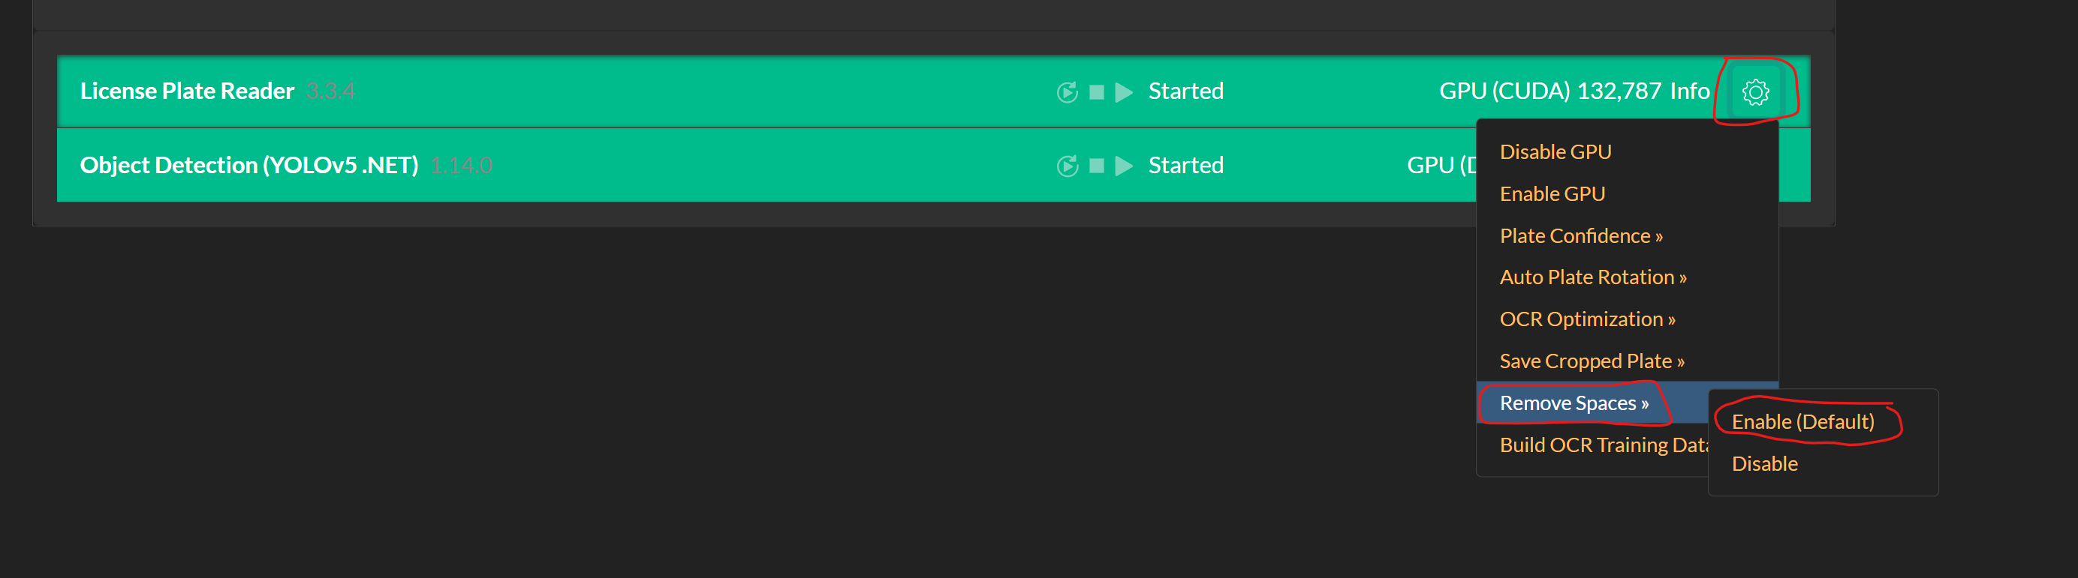Open License Plate Reader Info link

tap(1688, 91)
